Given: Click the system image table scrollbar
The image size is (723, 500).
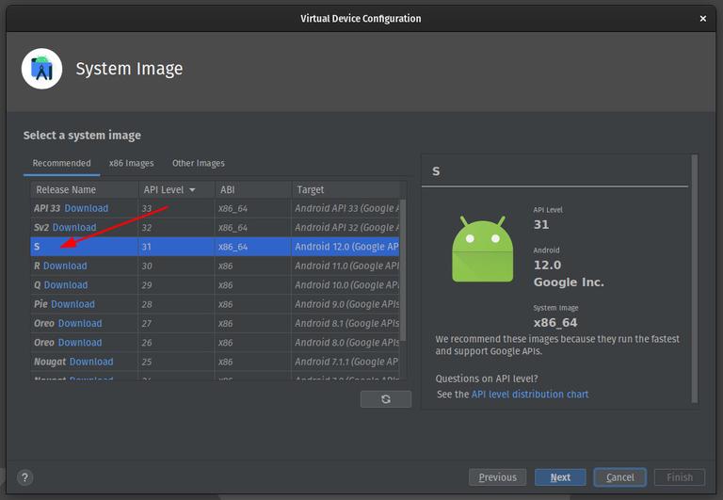Looking at the screenshot, I should point(403,270).
